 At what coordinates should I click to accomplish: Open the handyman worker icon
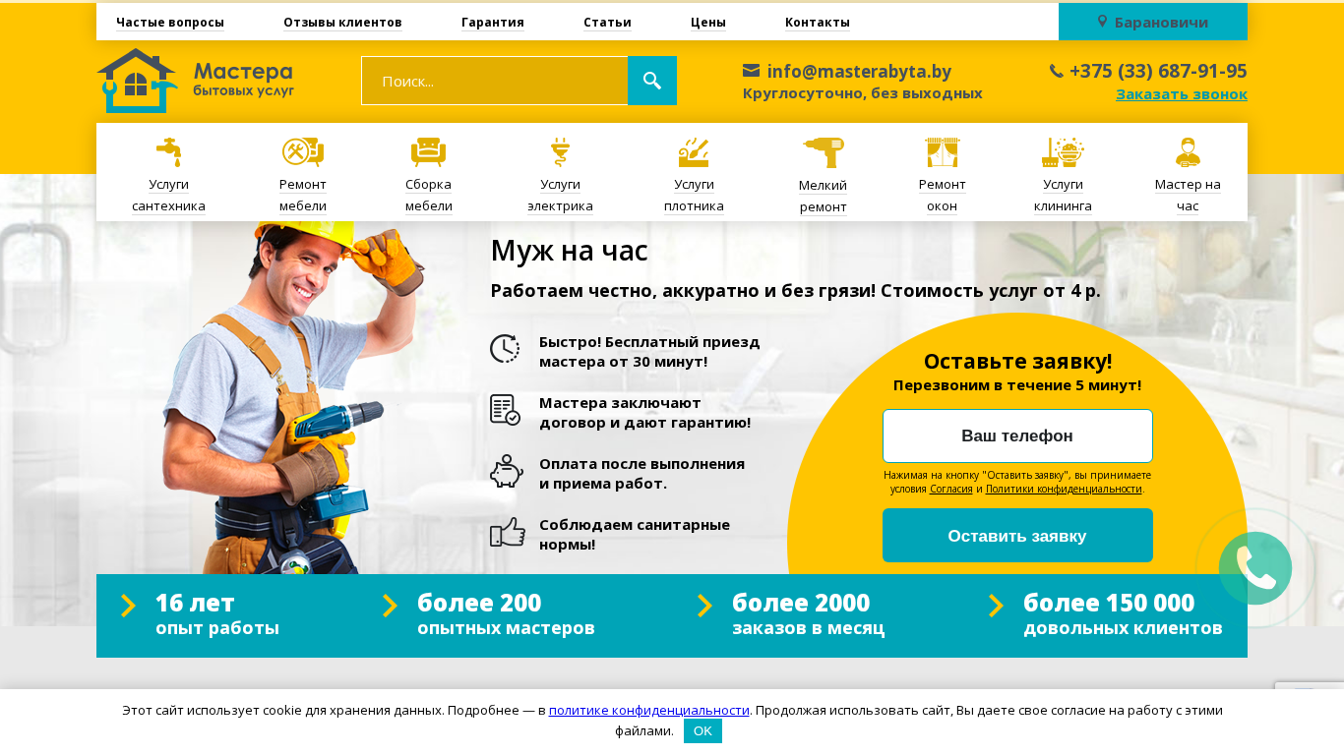pyautogui.click(x=1188, y=152)
